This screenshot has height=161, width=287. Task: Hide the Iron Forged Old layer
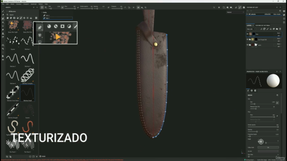pos(248,39)
